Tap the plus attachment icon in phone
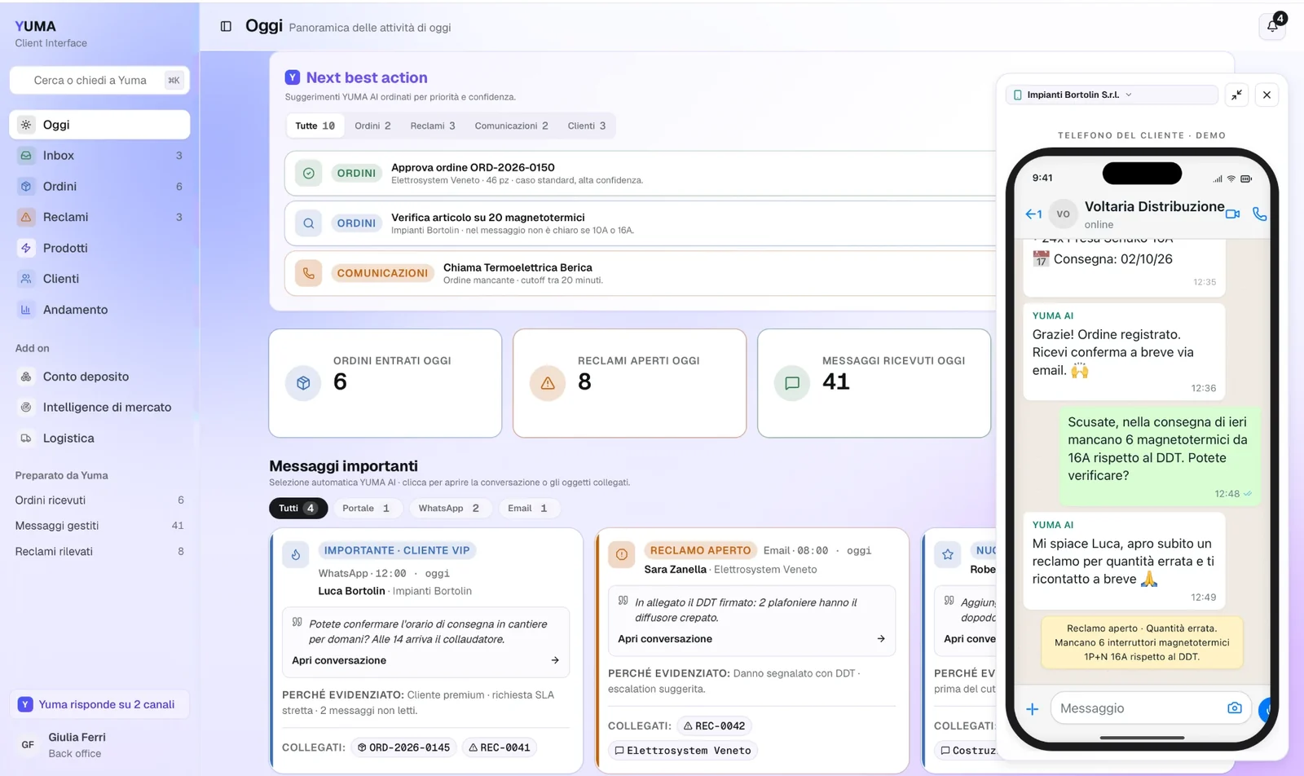Image resolution: width=1304 pixels, height=776 pixels. tap(1032, 709)
